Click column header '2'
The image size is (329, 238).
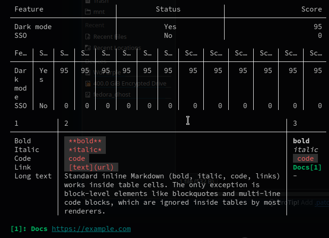point(66,123)
